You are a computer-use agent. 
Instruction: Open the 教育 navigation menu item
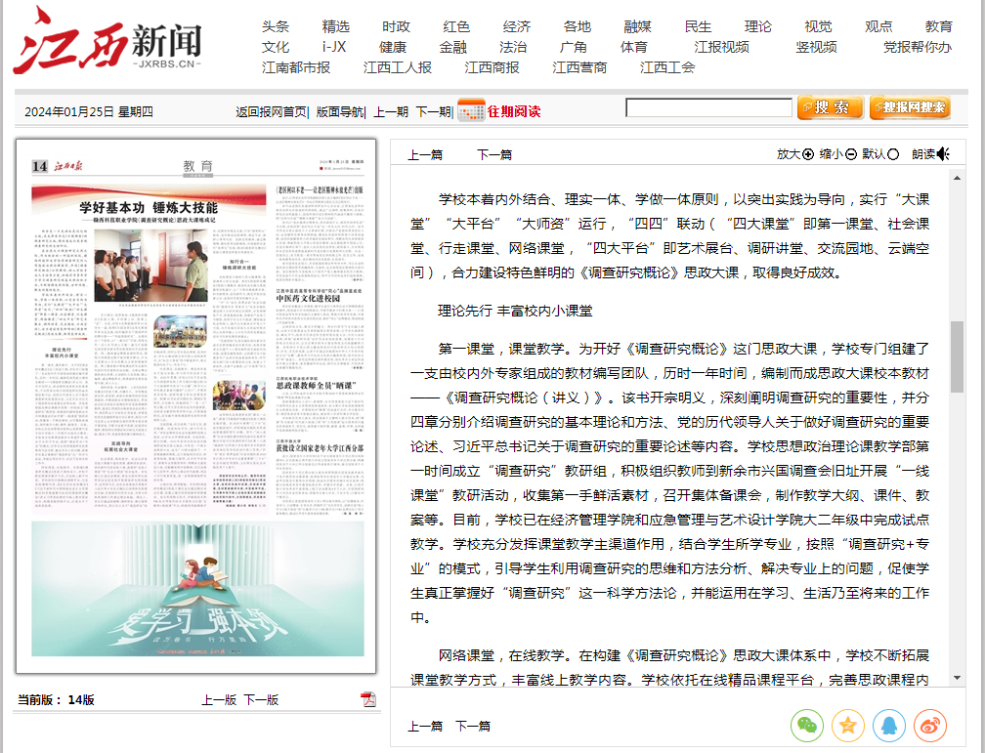tap(938, 26)
